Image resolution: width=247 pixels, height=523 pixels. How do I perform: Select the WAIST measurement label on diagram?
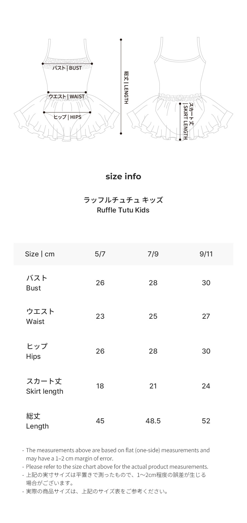(x=67, y=96)
